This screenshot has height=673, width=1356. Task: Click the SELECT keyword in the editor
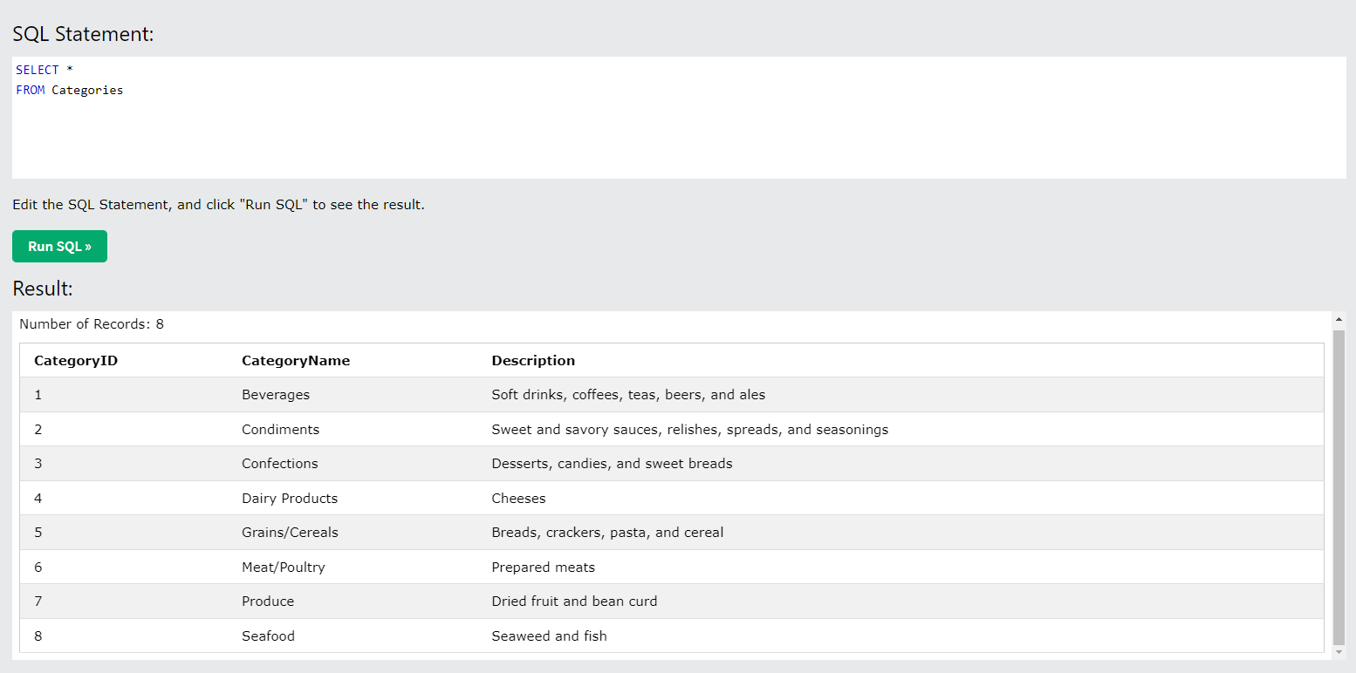pyautogui.click(x=38, y=70)
